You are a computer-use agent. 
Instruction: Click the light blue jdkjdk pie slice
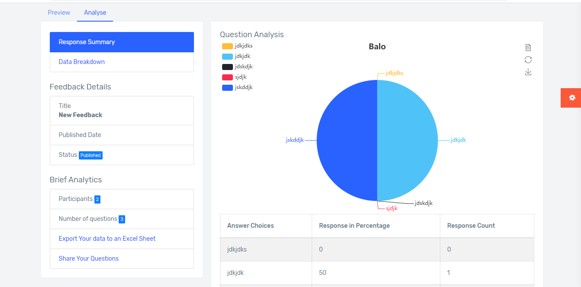click(x=407, y=140)
